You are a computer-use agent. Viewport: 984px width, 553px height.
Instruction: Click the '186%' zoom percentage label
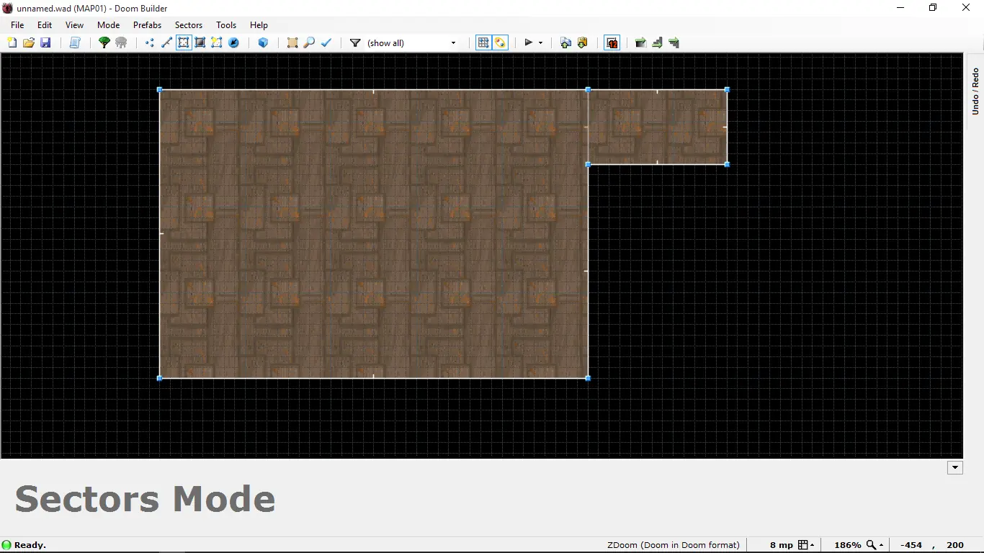pyautogui.click(x=848, y=545)
